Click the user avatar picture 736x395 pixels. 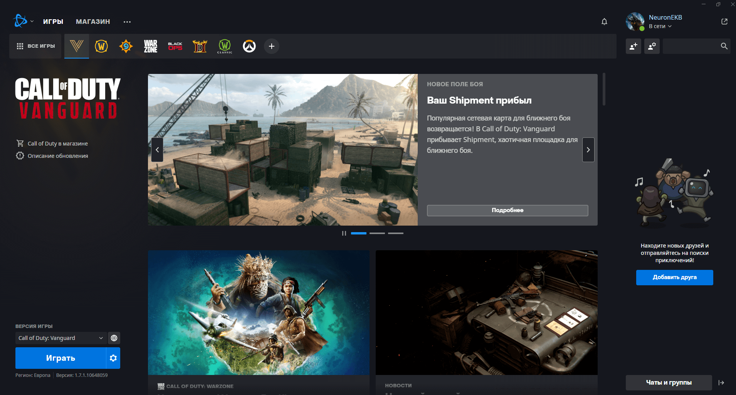point(635,22)
